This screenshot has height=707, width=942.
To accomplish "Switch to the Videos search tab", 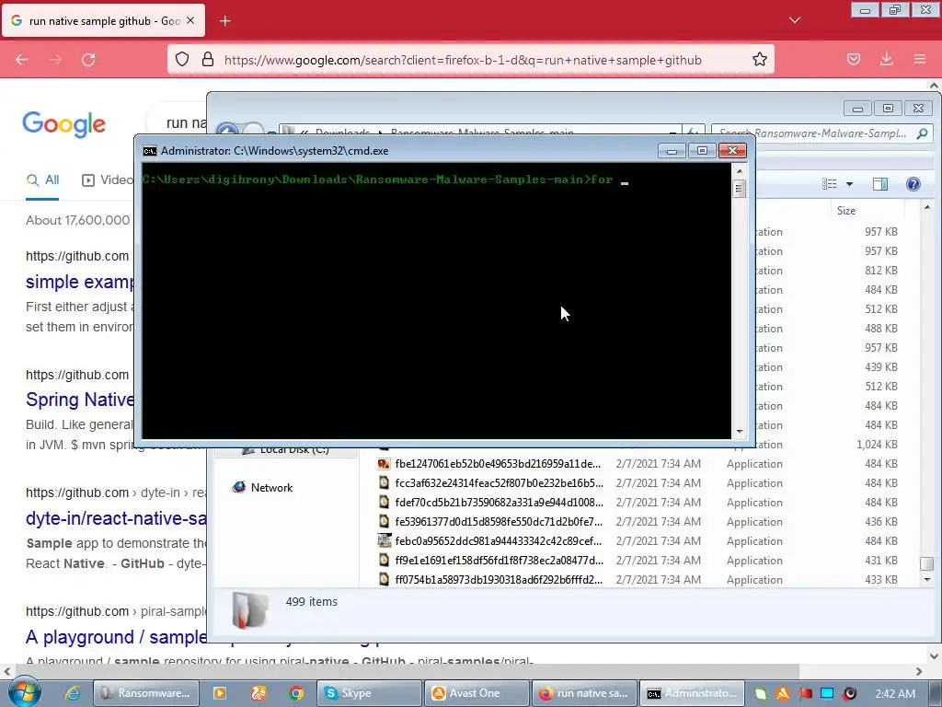I will pos(108,180).
